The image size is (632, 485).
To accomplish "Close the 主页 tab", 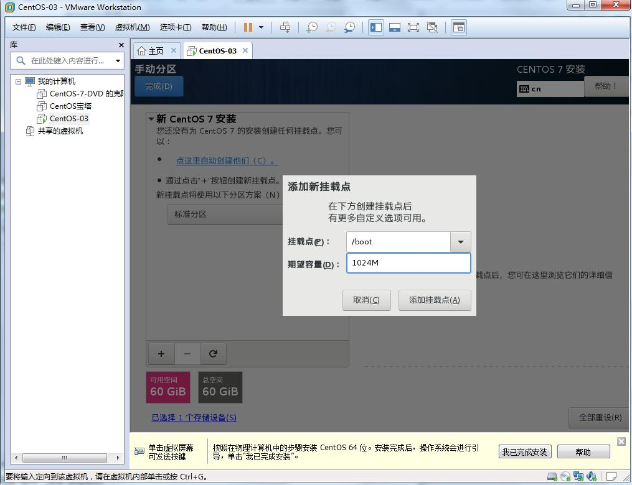I will [x=173, y=50].
